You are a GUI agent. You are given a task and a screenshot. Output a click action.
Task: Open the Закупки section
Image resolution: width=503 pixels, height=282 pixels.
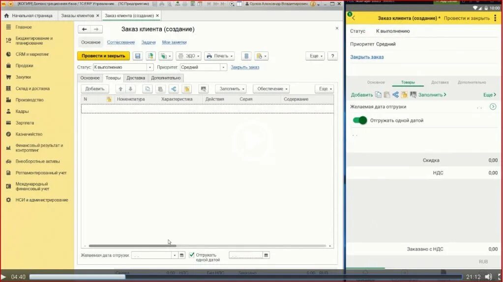(x=23, y=77)
